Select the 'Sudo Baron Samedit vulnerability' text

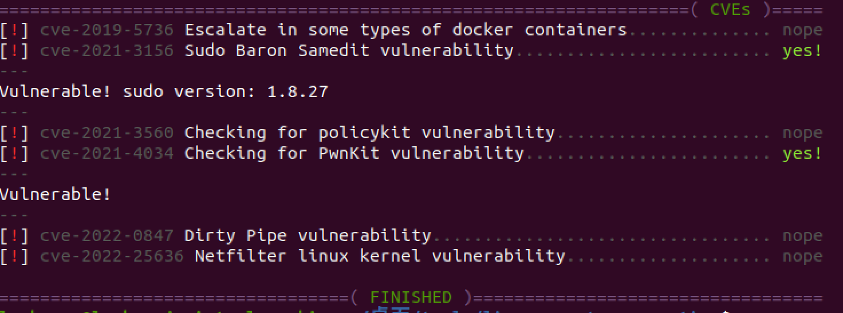coord(349,50)
